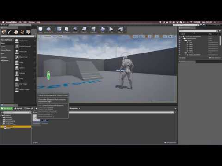Click the World Outliner search field
Screen dimensions: 222x166
198,31
